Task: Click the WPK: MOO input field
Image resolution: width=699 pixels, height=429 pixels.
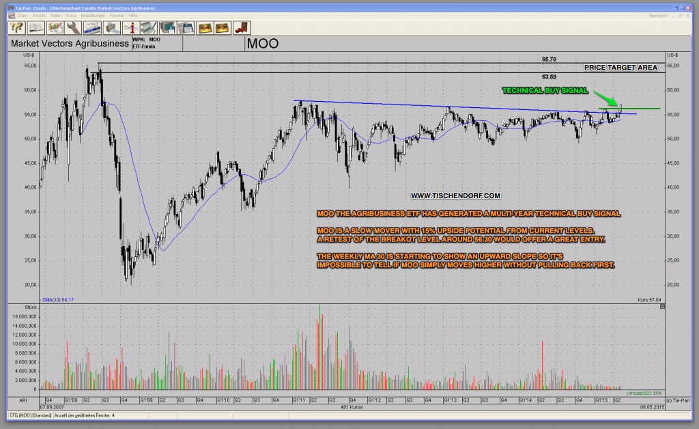Action: [x=154, y=39]
